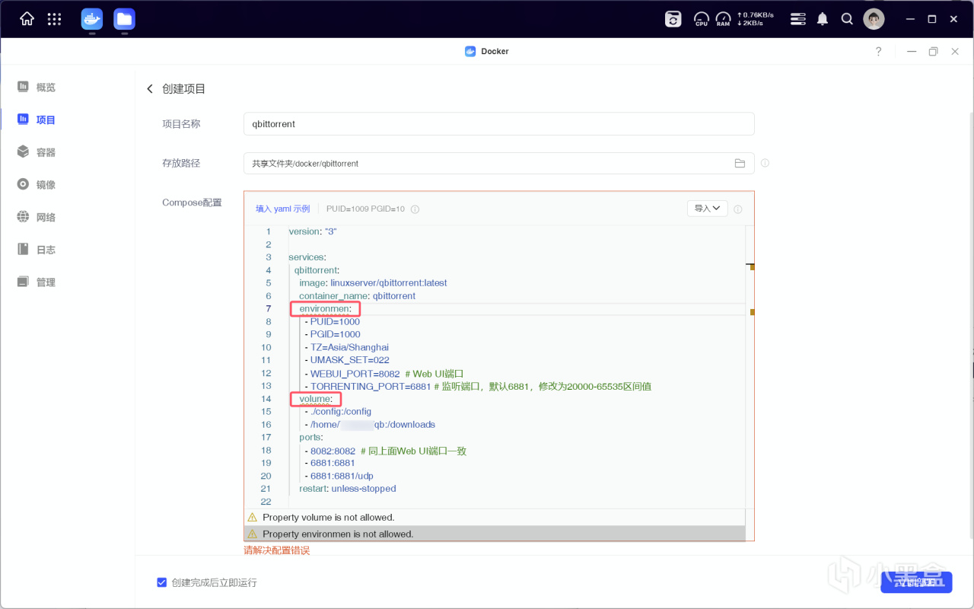Show info next to PUID=1009 PGID=10
Image resolution: width=974 pixels, height=609 pixels.
(415, 209)
